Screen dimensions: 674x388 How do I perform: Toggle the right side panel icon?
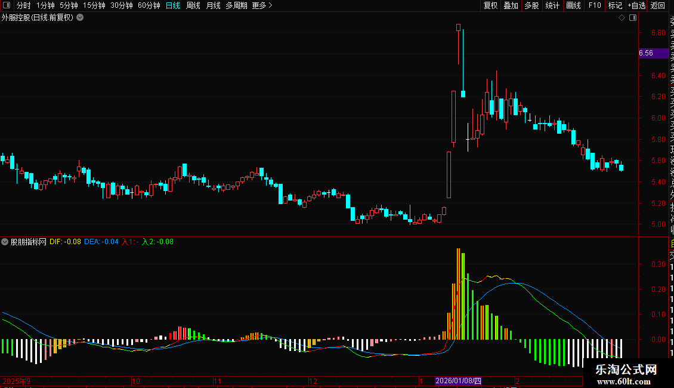click(633, 18)
